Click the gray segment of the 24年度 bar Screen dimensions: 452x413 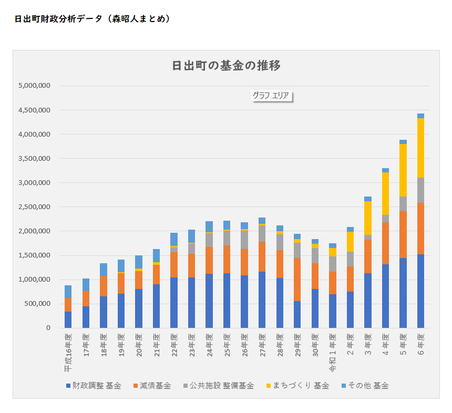209,240
